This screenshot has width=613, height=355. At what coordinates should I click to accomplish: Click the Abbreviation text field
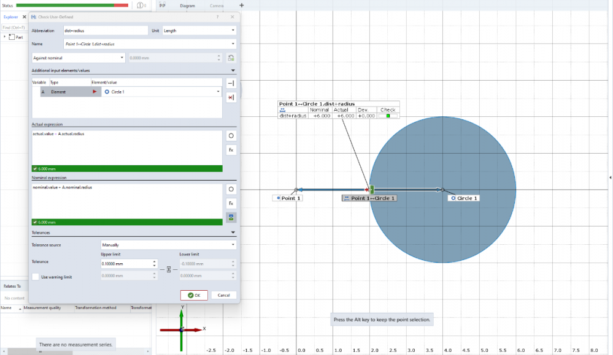tap(105, 31)
